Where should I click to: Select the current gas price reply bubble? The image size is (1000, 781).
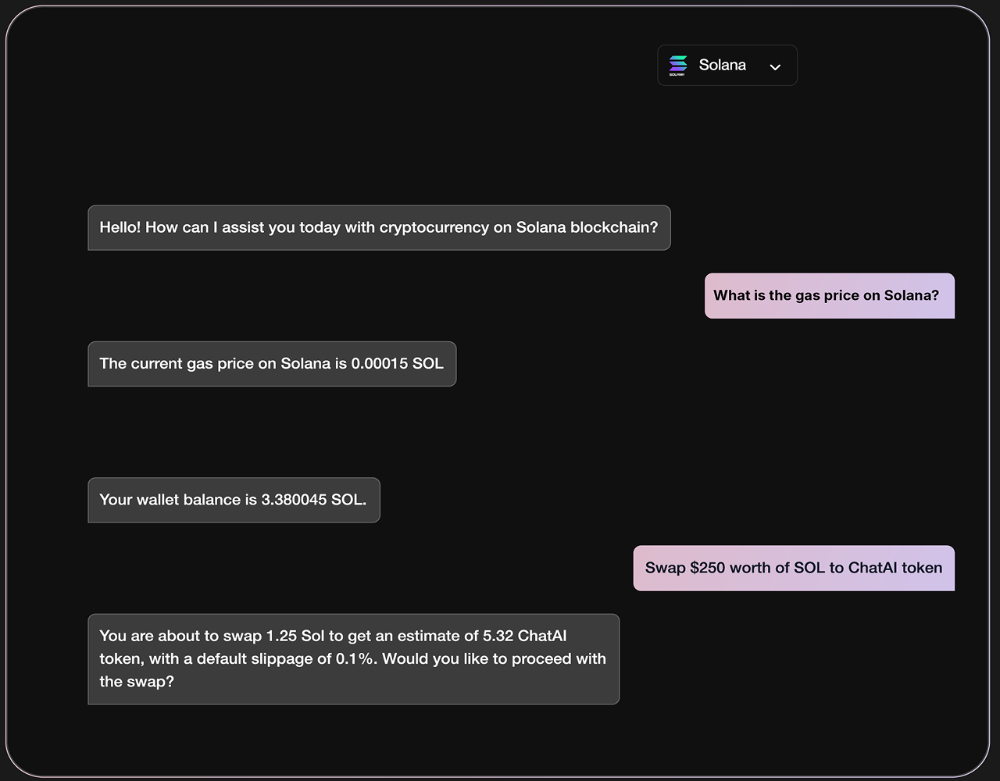[272, 364]
